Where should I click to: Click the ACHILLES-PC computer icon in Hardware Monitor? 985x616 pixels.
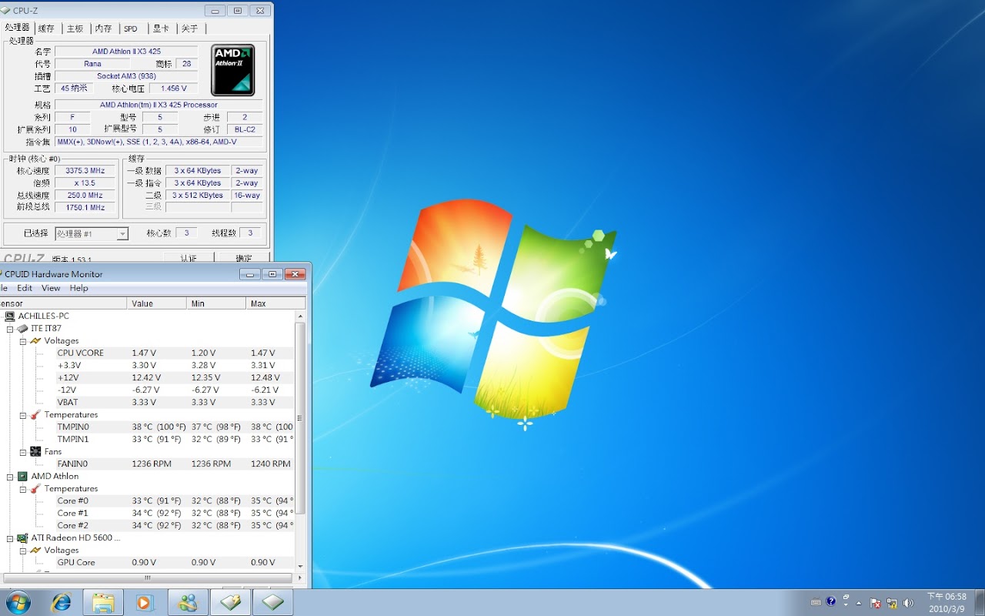(x=9, y=316)
